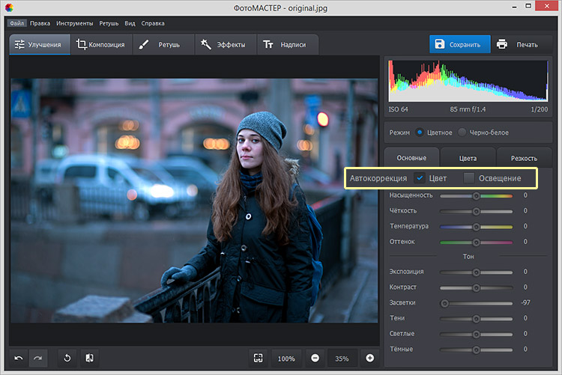Click the Печать button
The width and height of the screenshot is (562, 375).
point(517,45)
